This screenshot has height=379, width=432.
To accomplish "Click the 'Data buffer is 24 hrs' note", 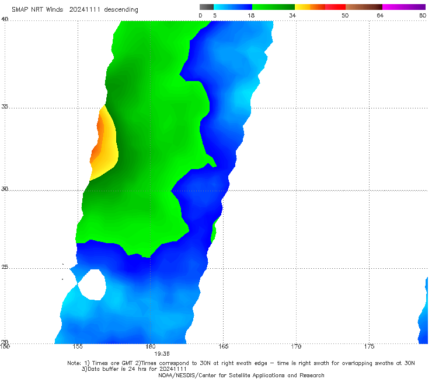I will [134, 369].
